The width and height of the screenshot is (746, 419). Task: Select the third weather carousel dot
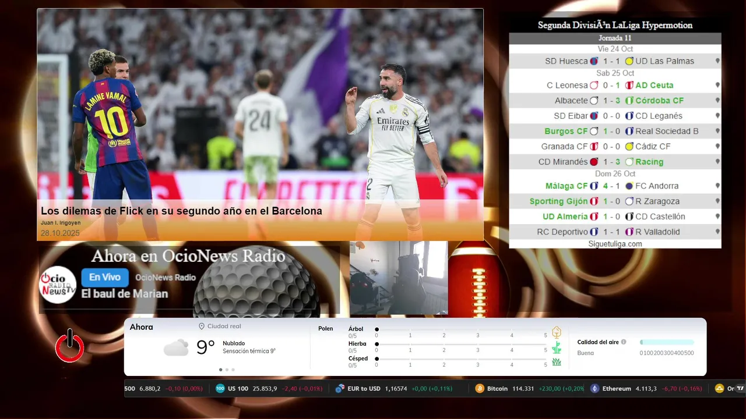coord(233,370)
